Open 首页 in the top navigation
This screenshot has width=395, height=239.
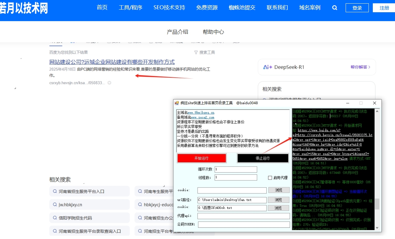click(x=102, y=8)
